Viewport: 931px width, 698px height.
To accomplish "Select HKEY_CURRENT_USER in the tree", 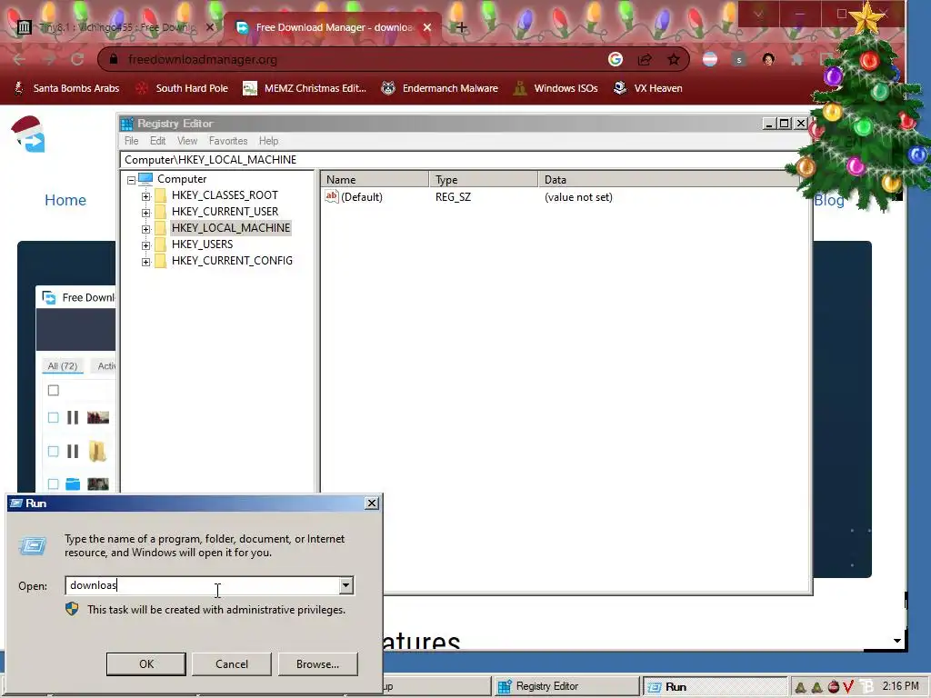I will pyautogui.click(x=225, y=211).
